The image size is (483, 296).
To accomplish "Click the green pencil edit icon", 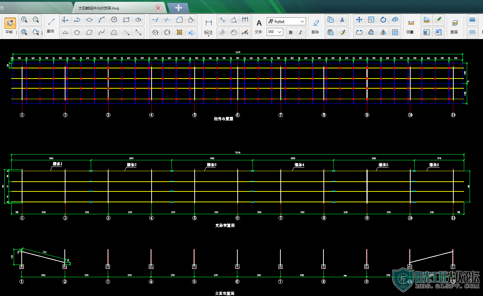I will 438,20.
